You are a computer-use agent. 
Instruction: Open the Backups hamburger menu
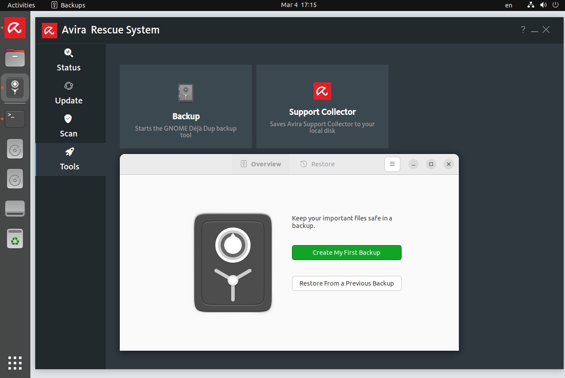point(392,164)
